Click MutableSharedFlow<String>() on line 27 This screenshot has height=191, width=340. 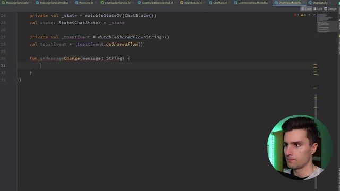click(133, 37)
